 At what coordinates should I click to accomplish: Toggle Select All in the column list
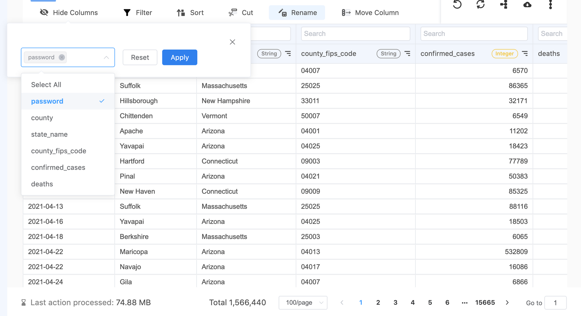point(46,84)
